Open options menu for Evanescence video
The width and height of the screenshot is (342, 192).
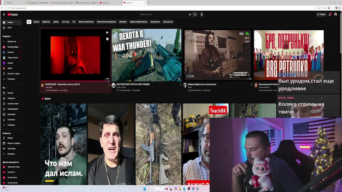tap(109, 85)
